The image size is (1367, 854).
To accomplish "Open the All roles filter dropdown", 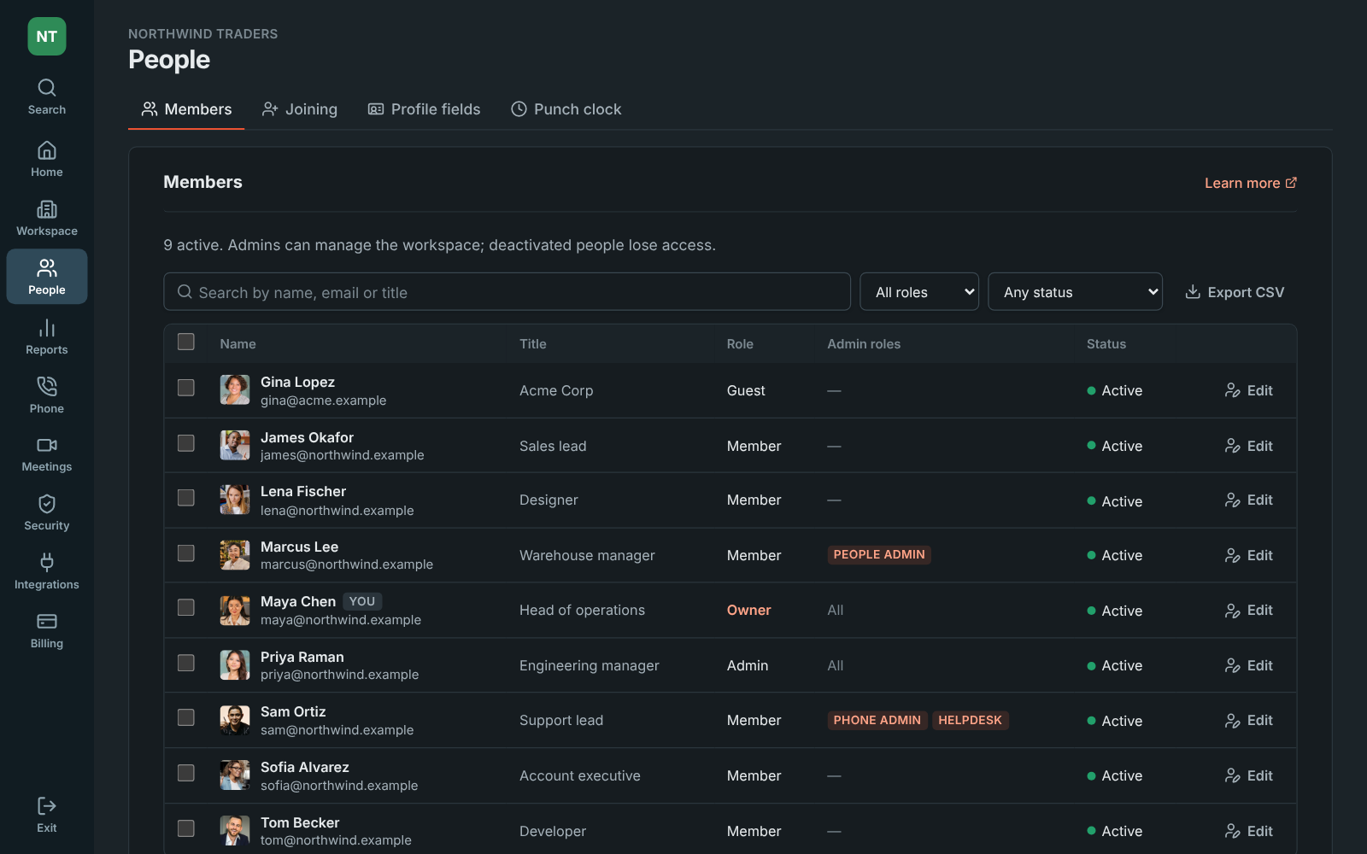I will [x=919, y=292].
